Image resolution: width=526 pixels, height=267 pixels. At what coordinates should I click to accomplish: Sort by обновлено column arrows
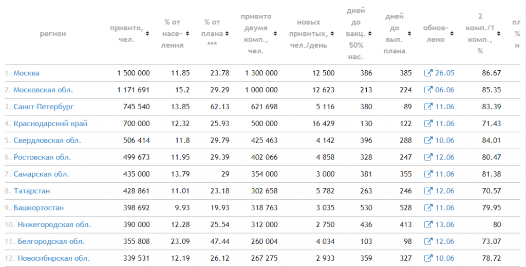click(x=452, y=34)
